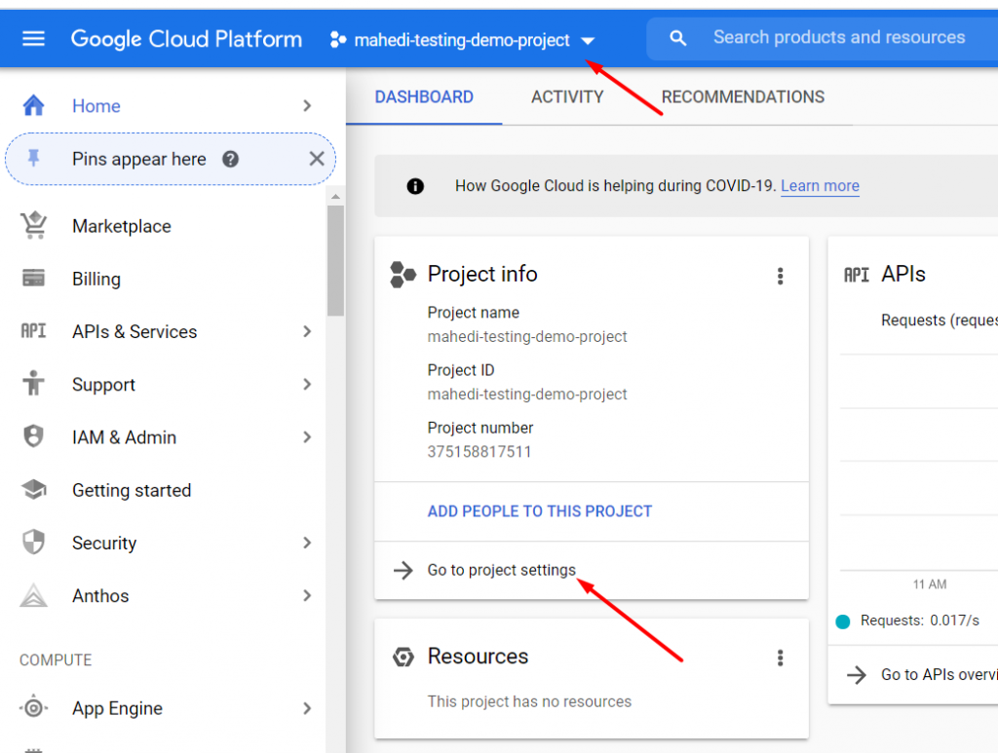Click the help icon beside Pins
Image resolution: width=998 pixels, height=753 pixels.
pos(229,158)
